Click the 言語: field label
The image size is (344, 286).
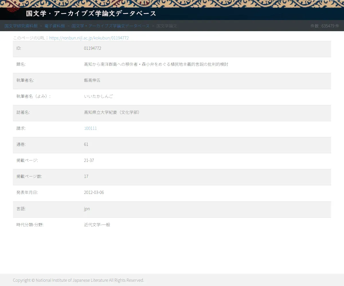[21, 209]
